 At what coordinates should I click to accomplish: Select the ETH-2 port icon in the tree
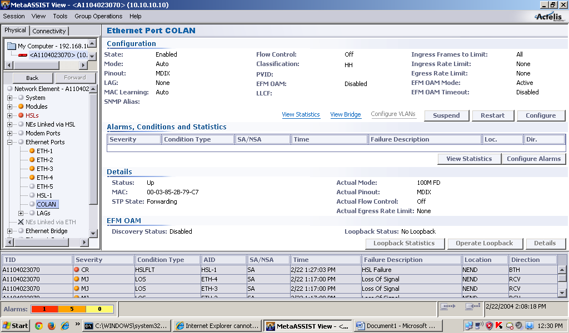click(31, 161)
